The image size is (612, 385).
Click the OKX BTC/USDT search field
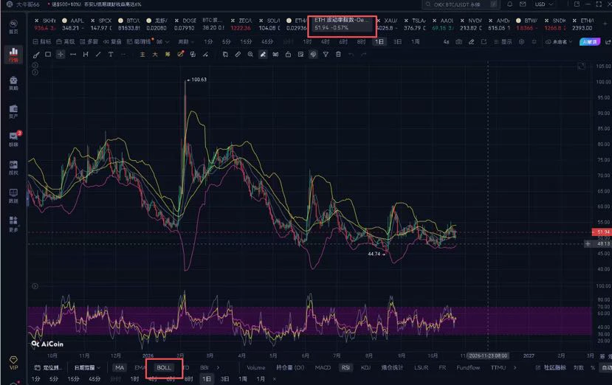(x=461, y=4)
